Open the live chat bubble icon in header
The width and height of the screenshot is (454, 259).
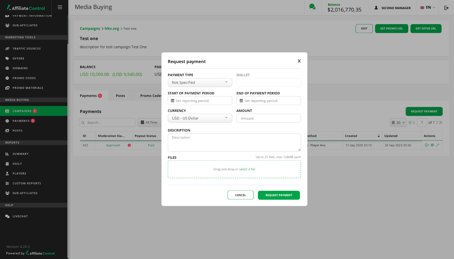(312, 7)
